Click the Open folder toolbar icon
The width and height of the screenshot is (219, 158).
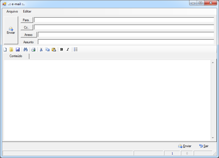point(11,49)
